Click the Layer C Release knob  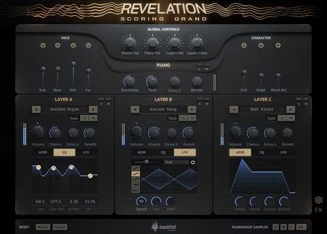[x=284, y=201]
